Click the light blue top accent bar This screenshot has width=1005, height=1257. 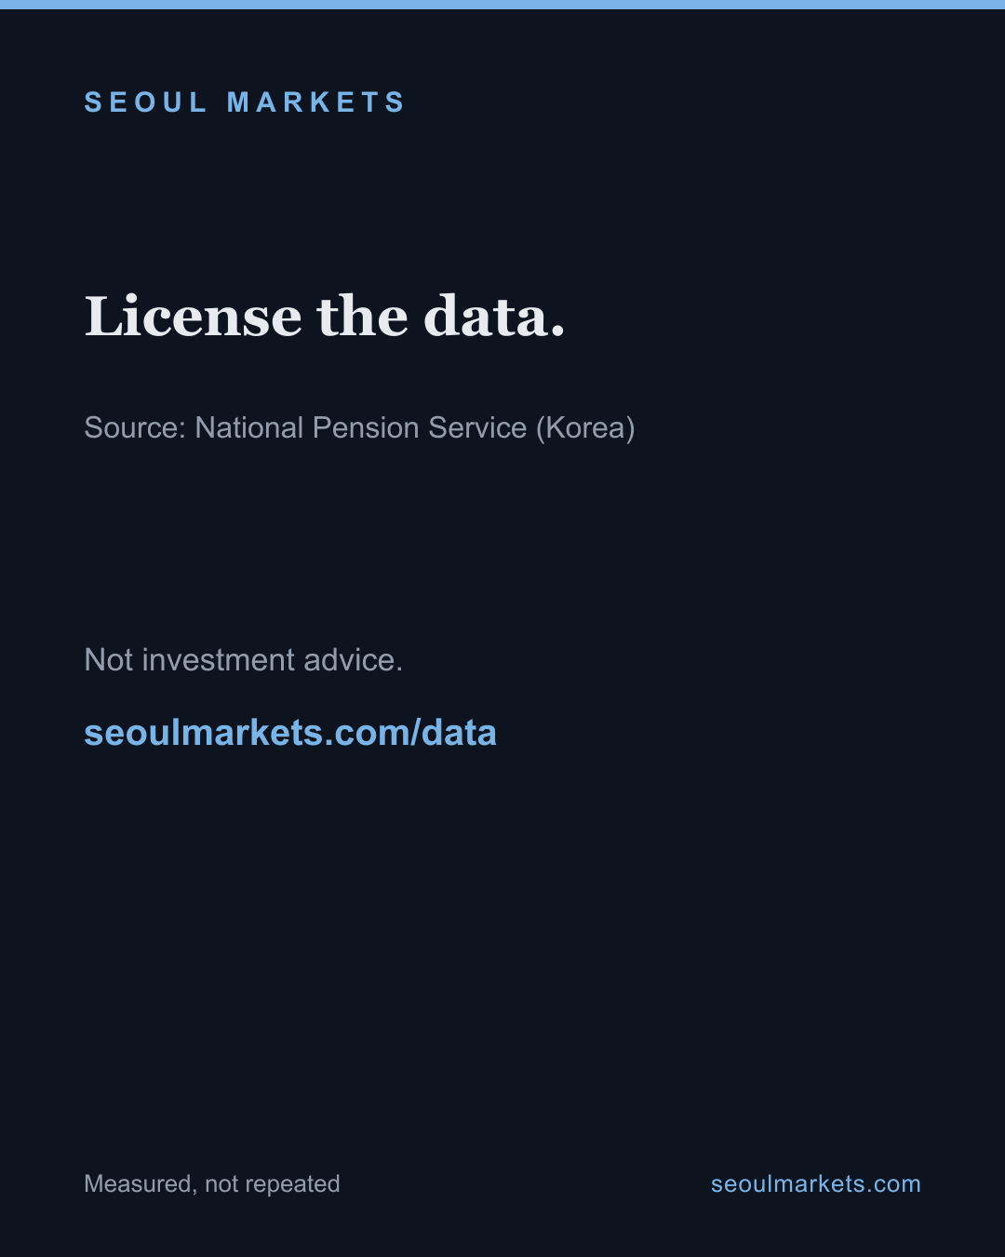tap(502, 5)
